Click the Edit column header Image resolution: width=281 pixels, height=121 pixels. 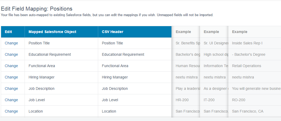point(8,32)
